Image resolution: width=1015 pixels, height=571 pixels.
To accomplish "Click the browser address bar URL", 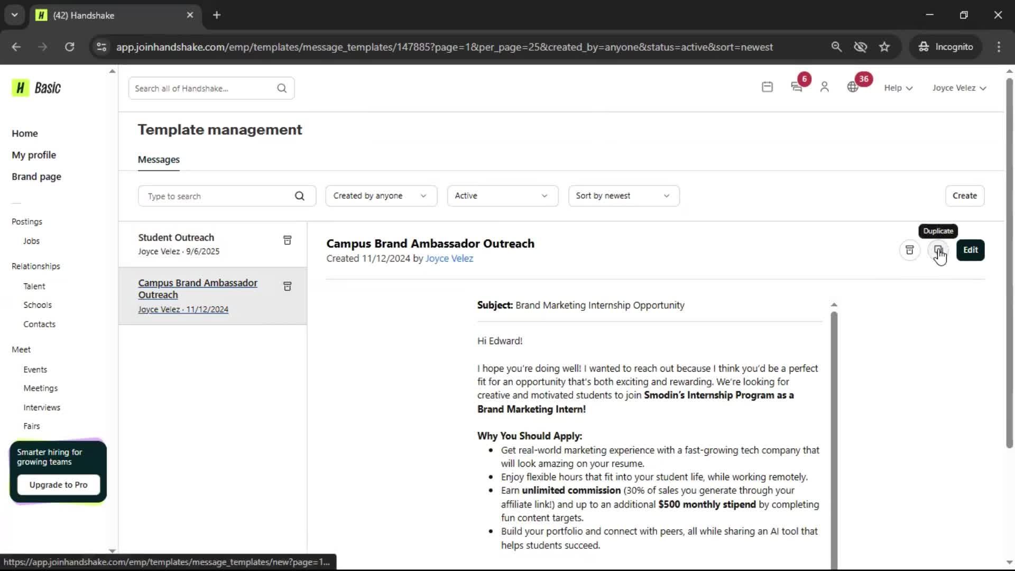I will 444,47.
